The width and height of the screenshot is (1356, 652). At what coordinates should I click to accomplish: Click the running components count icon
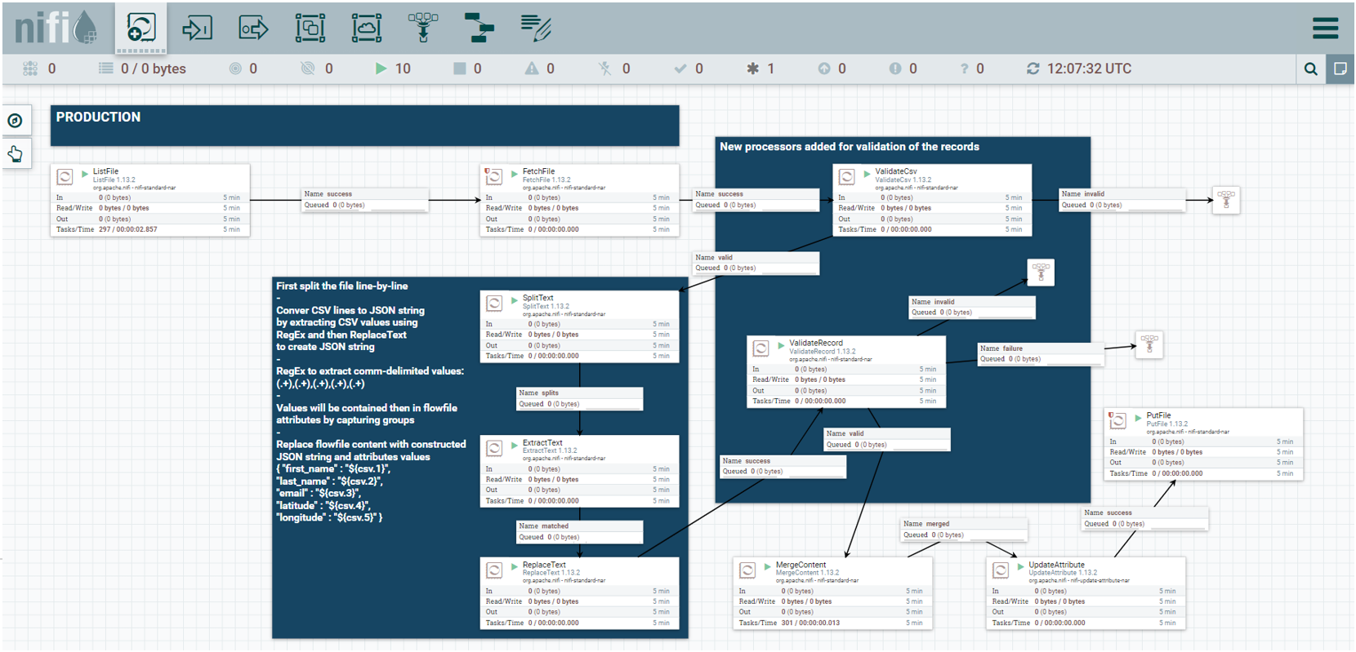381,69
